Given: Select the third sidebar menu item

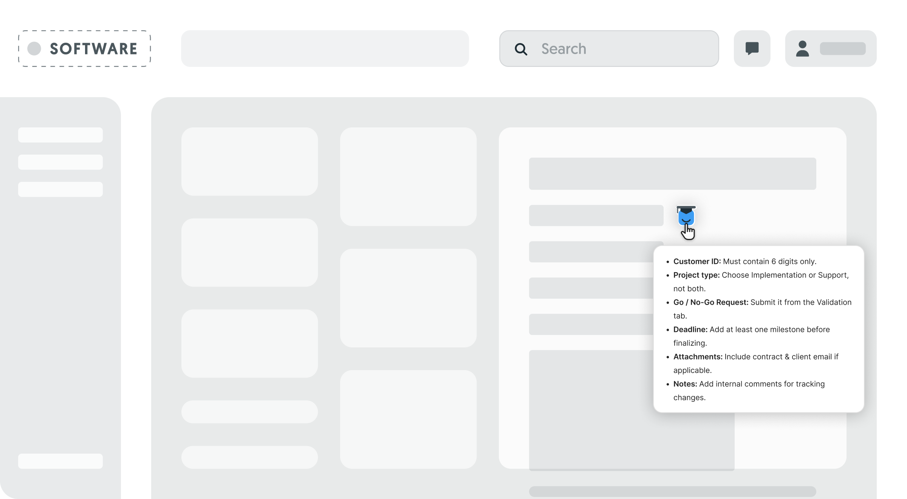Looking at the screenshot, I should tap(60, 189).
